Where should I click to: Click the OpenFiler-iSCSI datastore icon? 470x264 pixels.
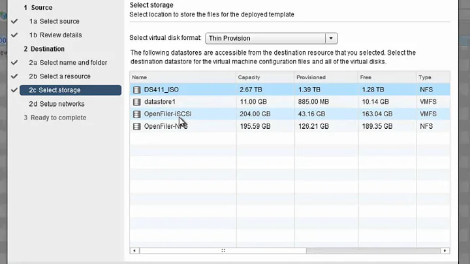(x=136, y=114)
